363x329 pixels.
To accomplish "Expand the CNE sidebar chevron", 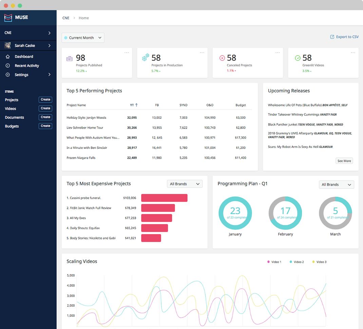I will (49, 33).
